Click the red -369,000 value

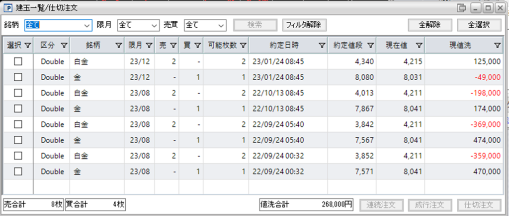tap(486, 124)
